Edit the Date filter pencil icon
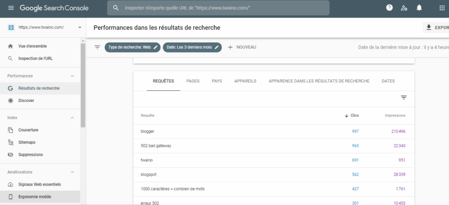Image resolution: width=449 pixels, height=205 pixels. point(216,47)
